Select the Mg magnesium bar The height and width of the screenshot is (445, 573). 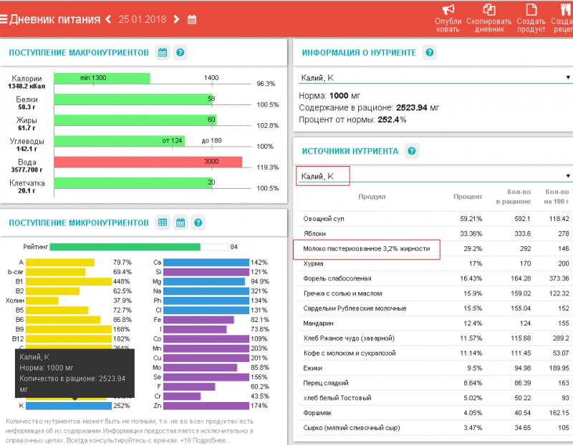(208, 281)
